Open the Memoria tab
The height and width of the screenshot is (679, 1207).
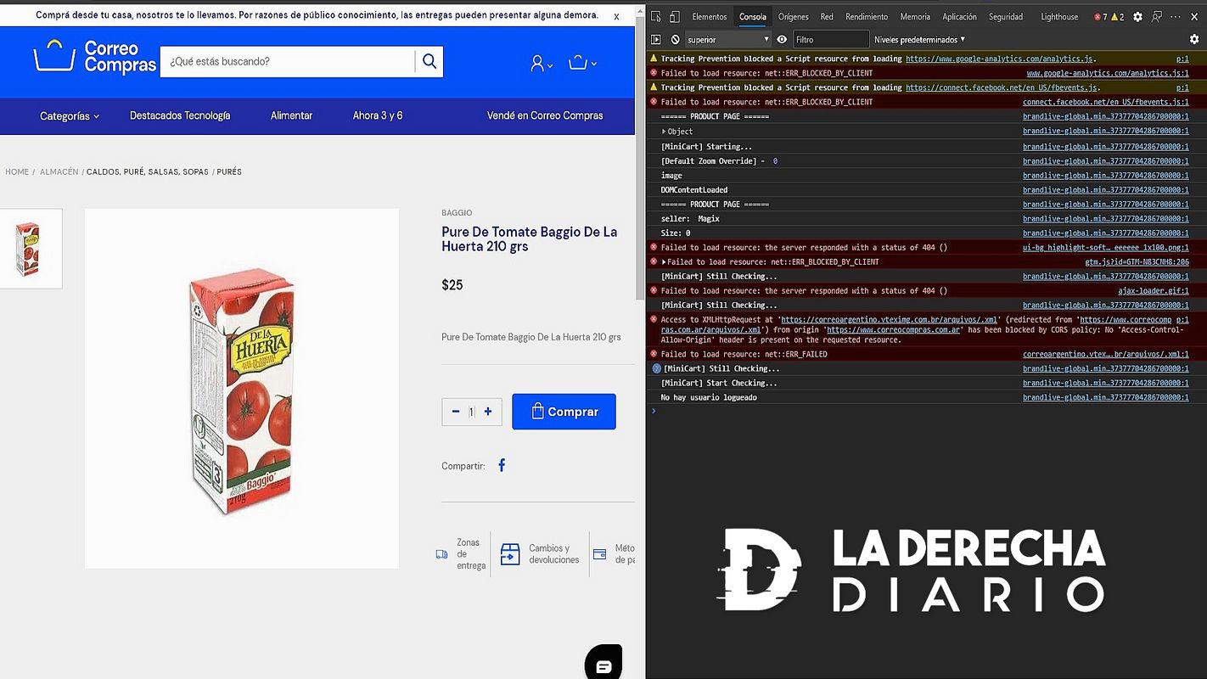[915, 17]
